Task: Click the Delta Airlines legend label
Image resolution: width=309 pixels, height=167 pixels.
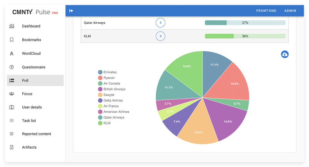Action: [113, 101]
